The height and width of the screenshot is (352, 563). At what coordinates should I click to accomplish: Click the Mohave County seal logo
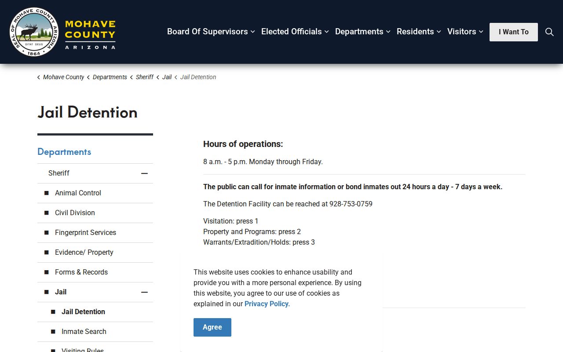pos(34,32)
